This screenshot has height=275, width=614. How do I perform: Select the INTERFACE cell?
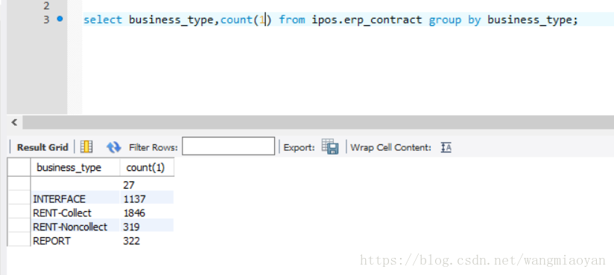(75, 199)
